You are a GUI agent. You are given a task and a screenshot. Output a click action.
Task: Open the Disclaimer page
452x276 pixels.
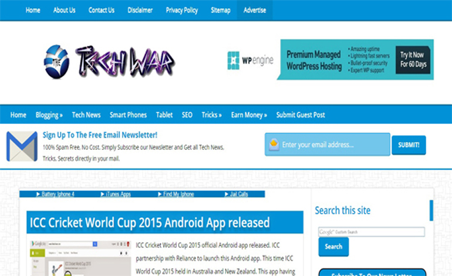(140, 10)
